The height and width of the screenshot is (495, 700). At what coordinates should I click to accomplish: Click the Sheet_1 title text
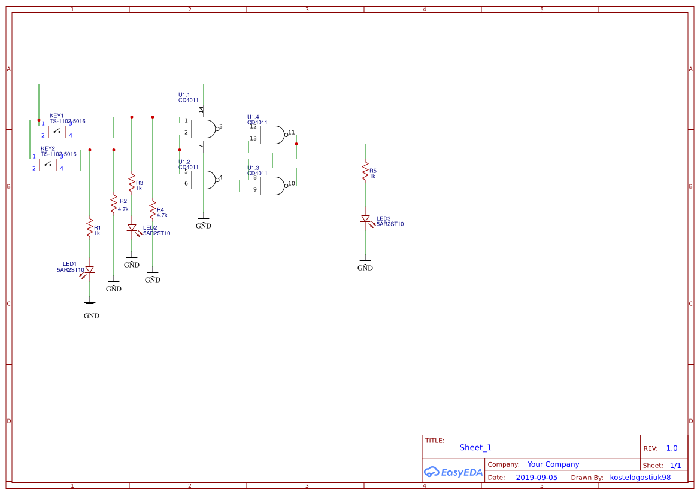[475, 448]
